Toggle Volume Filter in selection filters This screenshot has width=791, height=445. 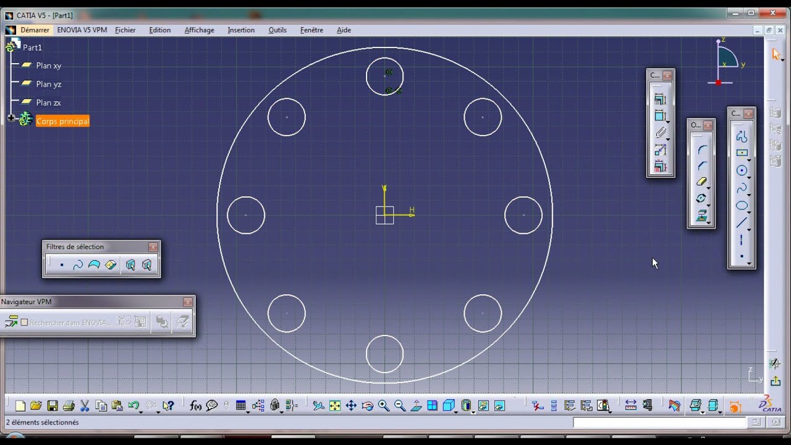(111, 265)
